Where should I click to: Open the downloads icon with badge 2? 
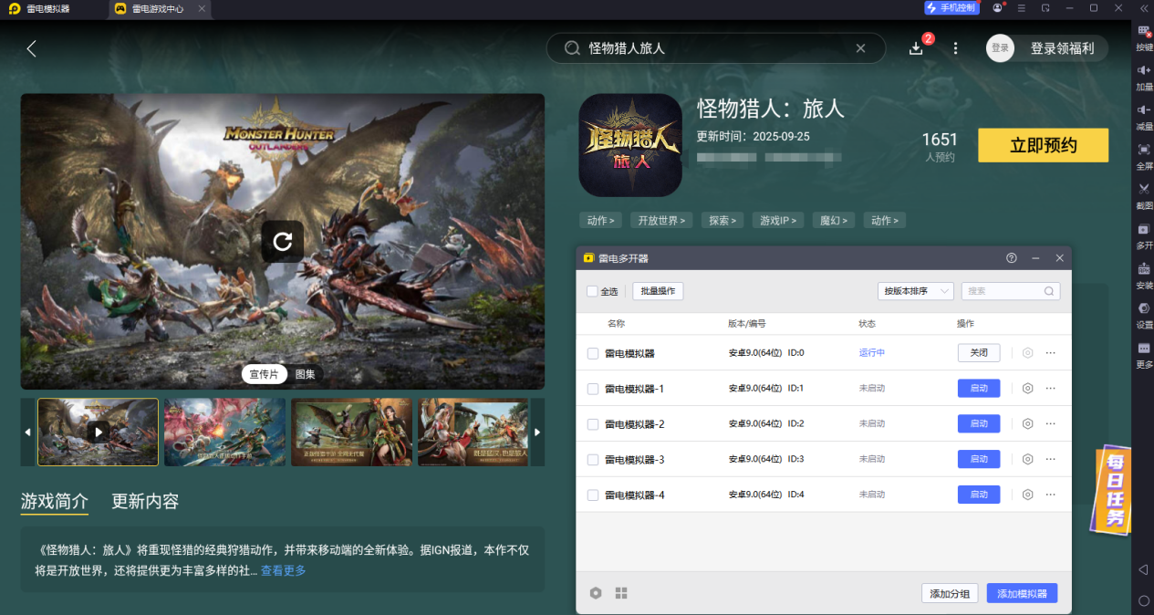click(917, 48)
